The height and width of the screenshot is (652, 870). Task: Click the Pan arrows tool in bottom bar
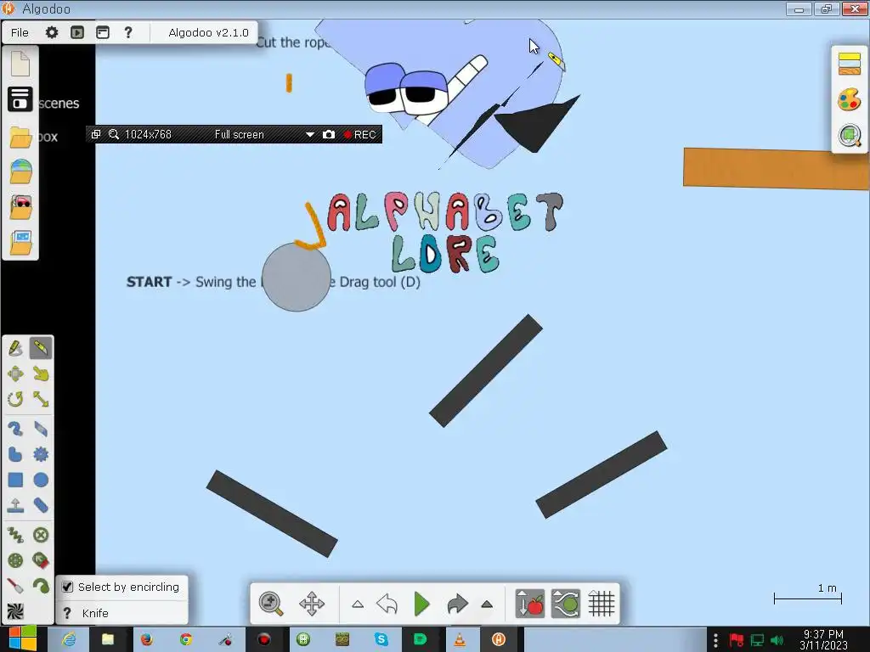(x=312, y=604)
